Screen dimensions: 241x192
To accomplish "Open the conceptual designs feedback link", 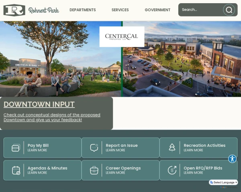I will point(52,117).
